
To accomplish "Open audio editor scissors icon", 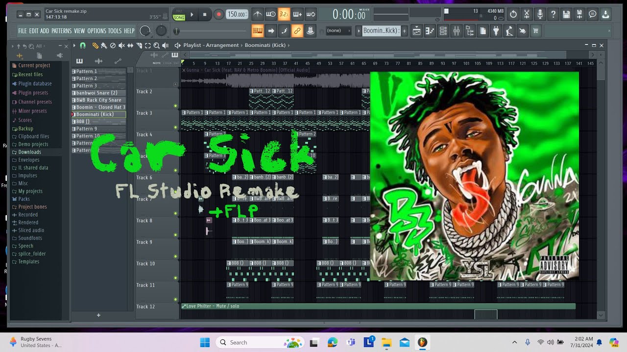I will click(x=527, y=14).
